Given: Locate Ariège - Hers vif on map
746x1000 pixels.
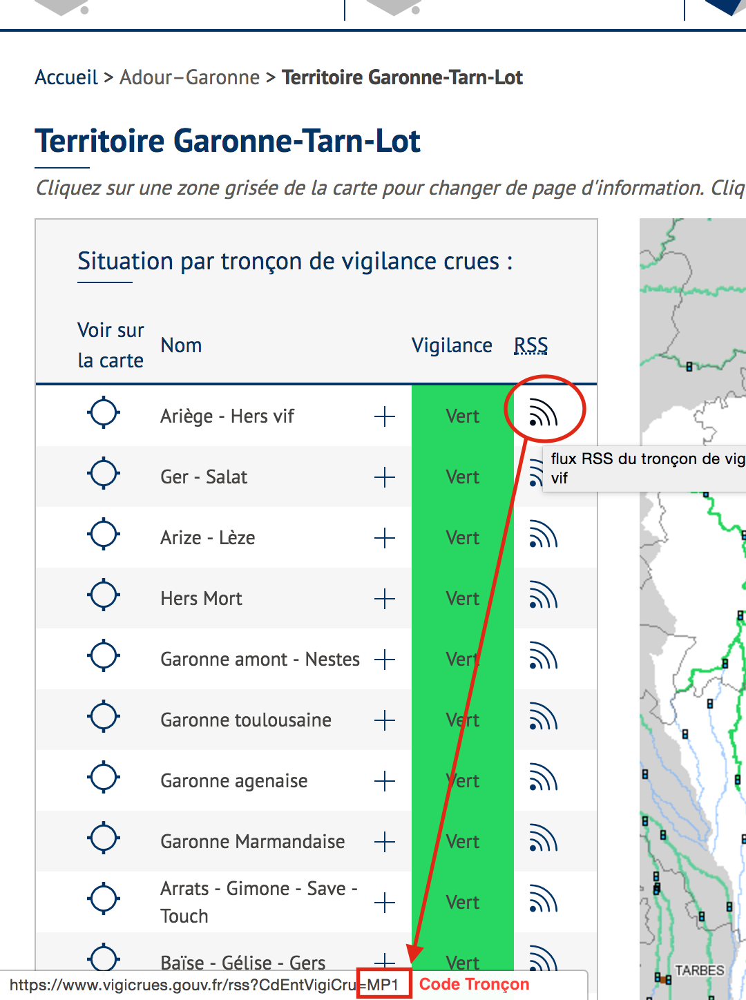Looking at the screenshot, I should [104, 414].
